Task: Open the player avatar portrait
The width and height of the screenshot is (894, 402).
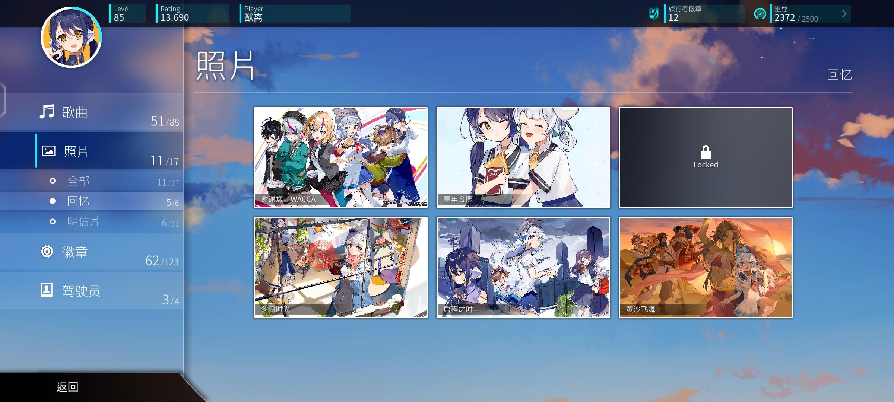Action: 71,37
